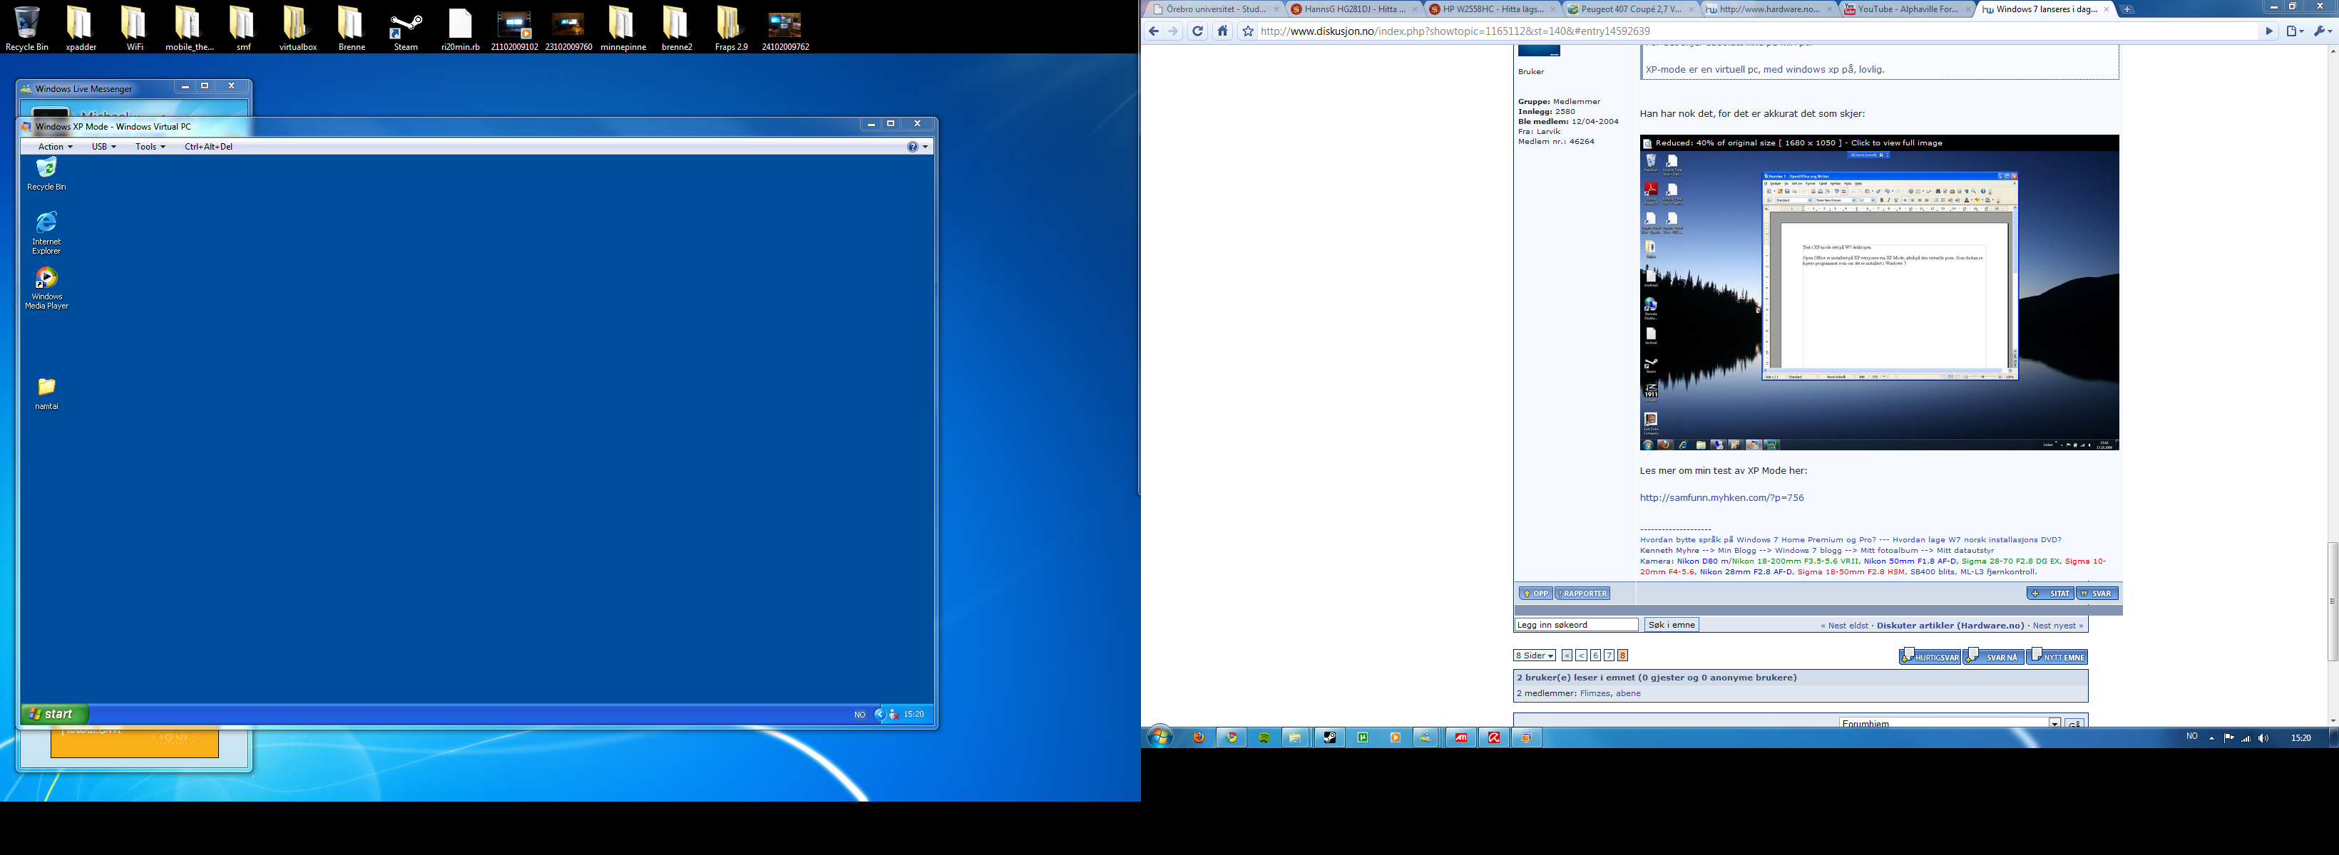
Task: Go to forum page 7
Action: pyautogui.click(x=1609, y=655)
